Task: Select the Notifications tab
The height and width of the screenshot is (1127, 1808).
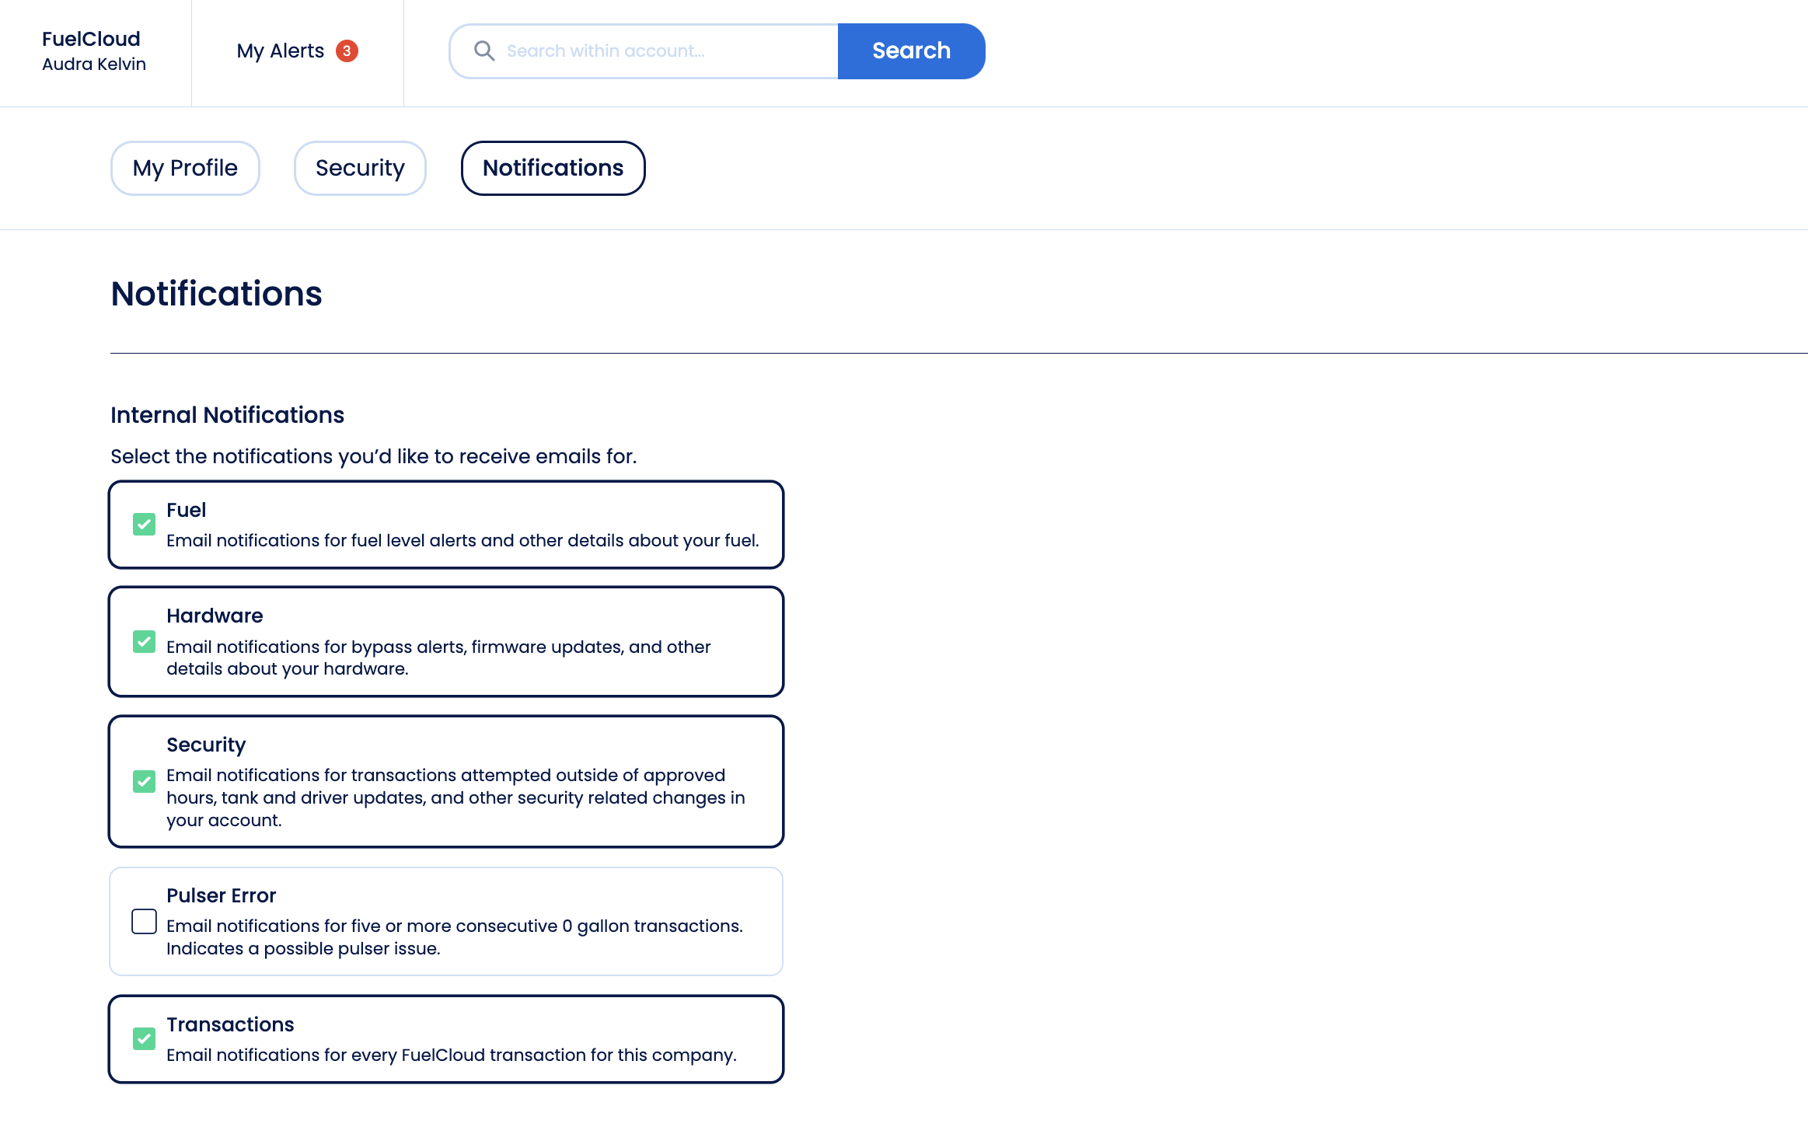Action: click(x=553, y=168)
